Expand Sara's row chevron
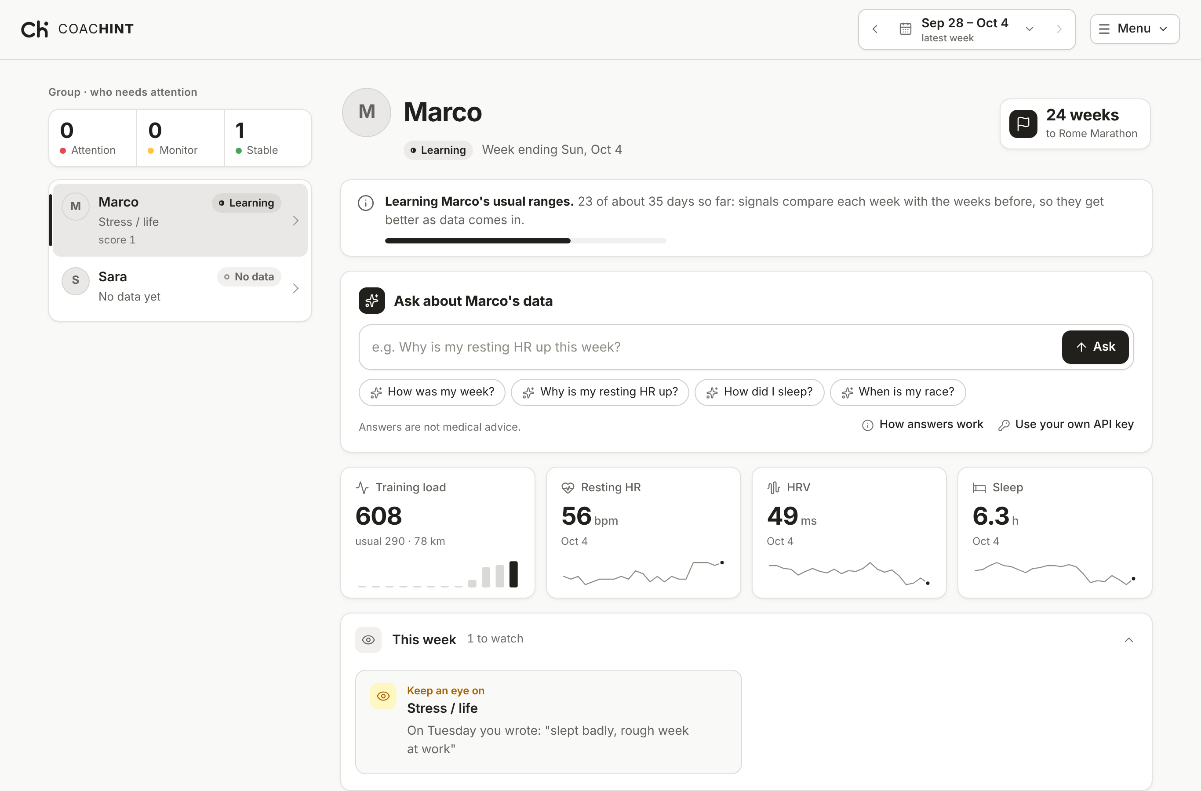 (x=296, y=288)
